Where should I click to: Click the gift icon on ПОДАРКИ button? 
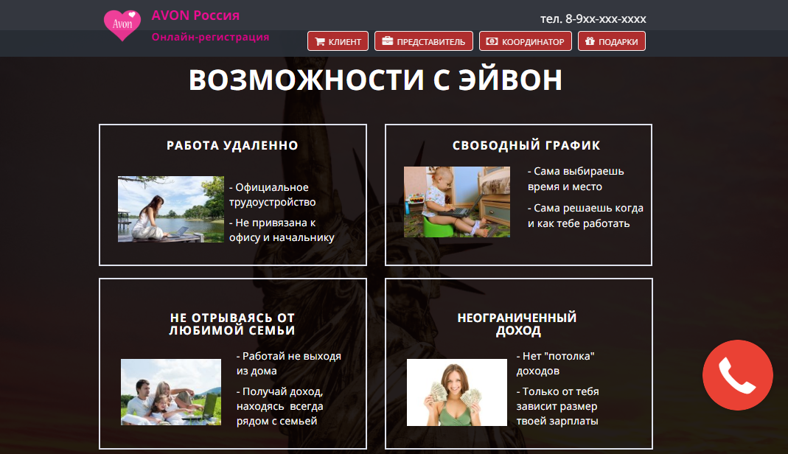[x=588, y=41]
